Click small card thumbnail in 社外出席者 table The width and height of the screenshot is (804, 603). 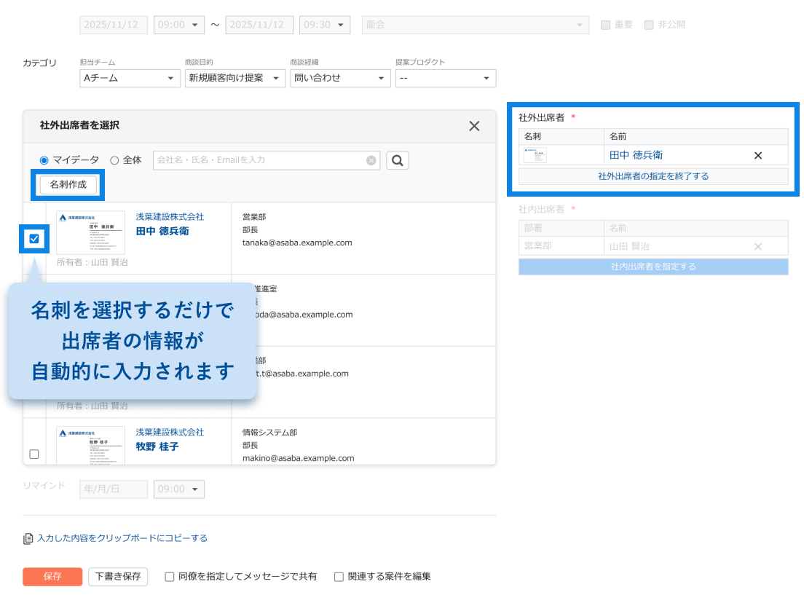(535, 155)
